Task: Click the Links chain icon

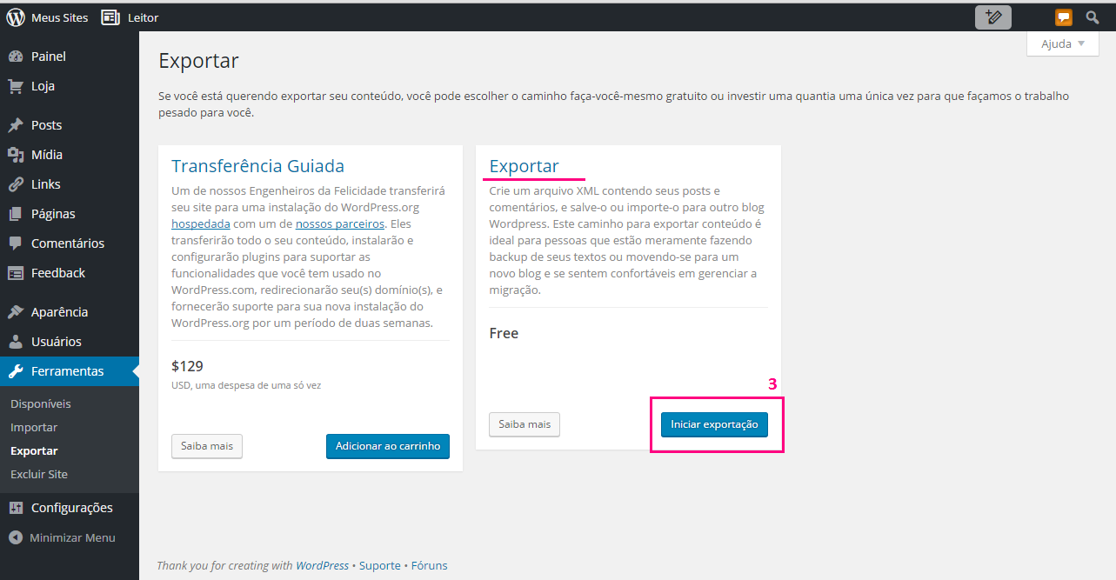Action: click(16, 184)
